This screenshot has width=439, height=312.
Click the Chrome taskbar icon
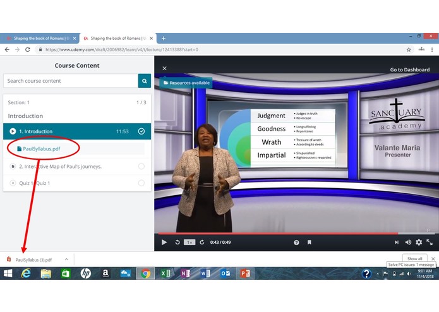pos(145,273)
